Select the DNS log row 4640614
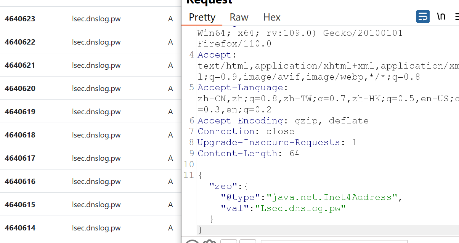This screenshot has width=459, height=243. click(x=20, y=228)
